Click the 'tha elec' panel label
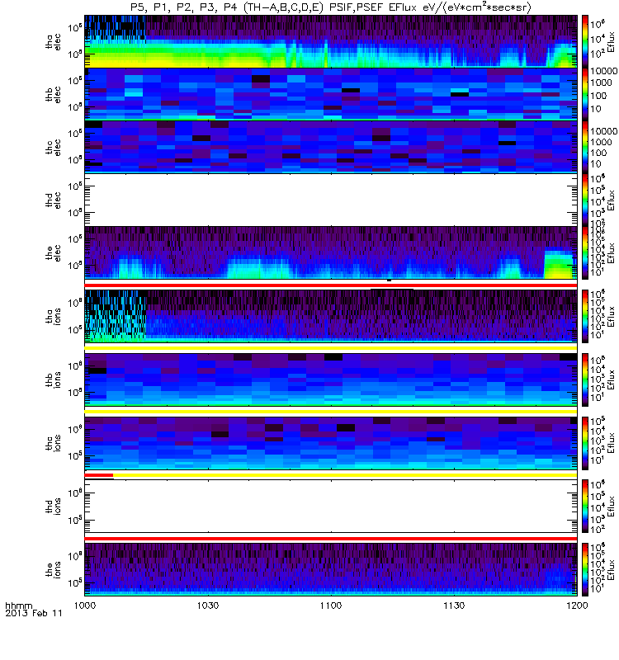 [x=53, y=42]
